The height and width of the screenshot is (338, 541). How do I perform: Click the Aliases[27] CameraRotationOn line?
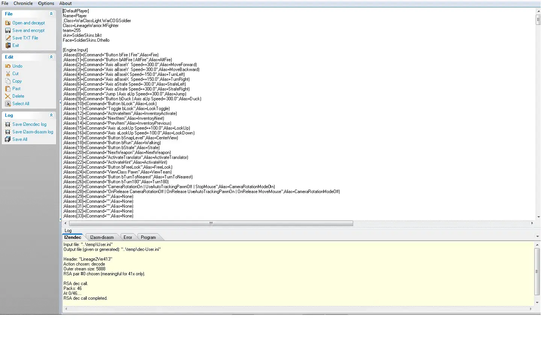(169, 187)
